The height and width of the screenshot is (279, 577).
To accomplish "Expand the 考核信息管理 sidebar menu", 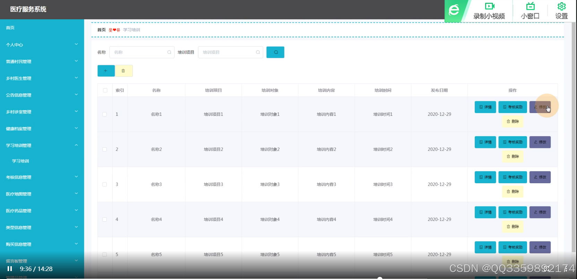I will tap(42, 177).
